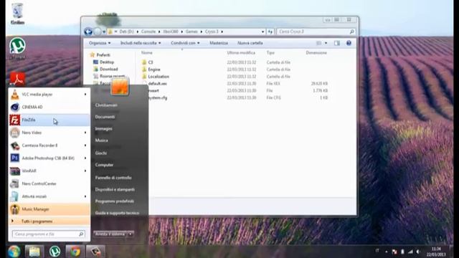
Task: Toggle the preview pane icon
Action: tap(337, 43)
